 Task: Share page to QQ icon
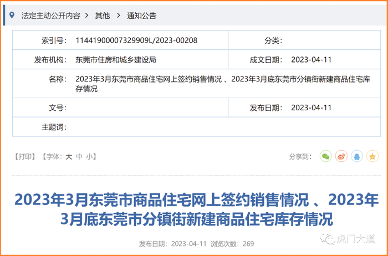click(x=357, y=156)
